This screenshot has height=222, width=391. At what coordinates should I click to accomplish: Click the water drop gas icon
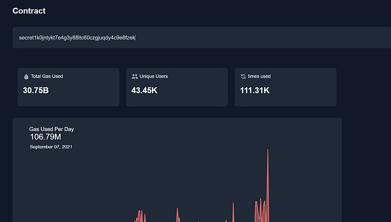[26, 76]
